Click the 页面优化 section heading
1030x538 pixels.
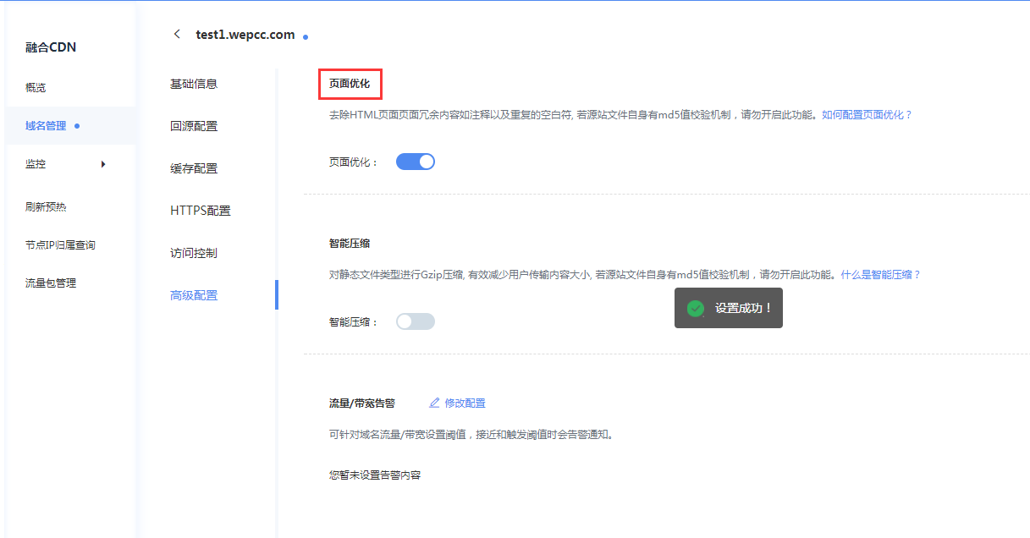[x=350, y=84]
